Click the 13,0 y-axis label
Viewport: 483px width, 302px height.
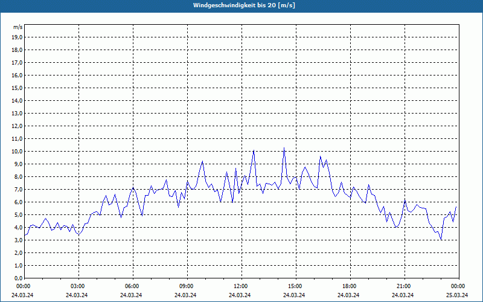coord(18,114)
